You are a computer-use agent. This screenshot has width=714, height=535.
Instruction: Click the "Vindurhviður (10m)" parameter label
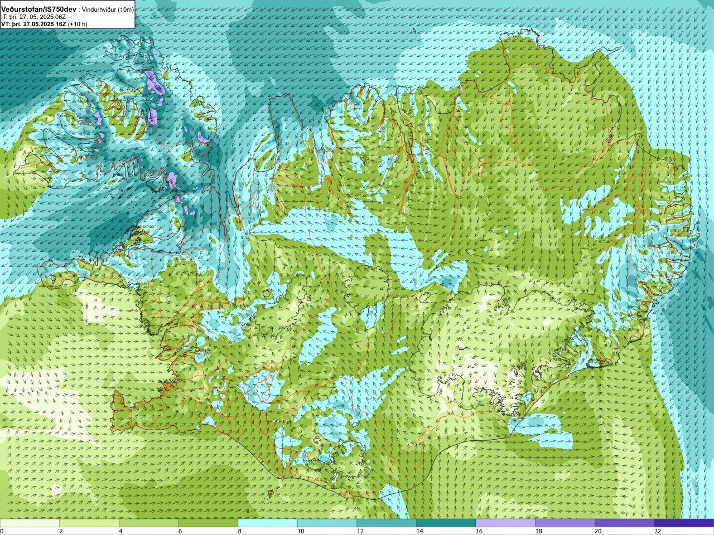tap(109, 10)
